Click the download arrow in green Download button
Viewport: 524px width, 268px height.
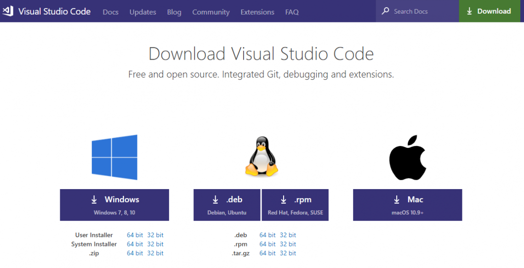pyautogui.click(x=469, y=11)
